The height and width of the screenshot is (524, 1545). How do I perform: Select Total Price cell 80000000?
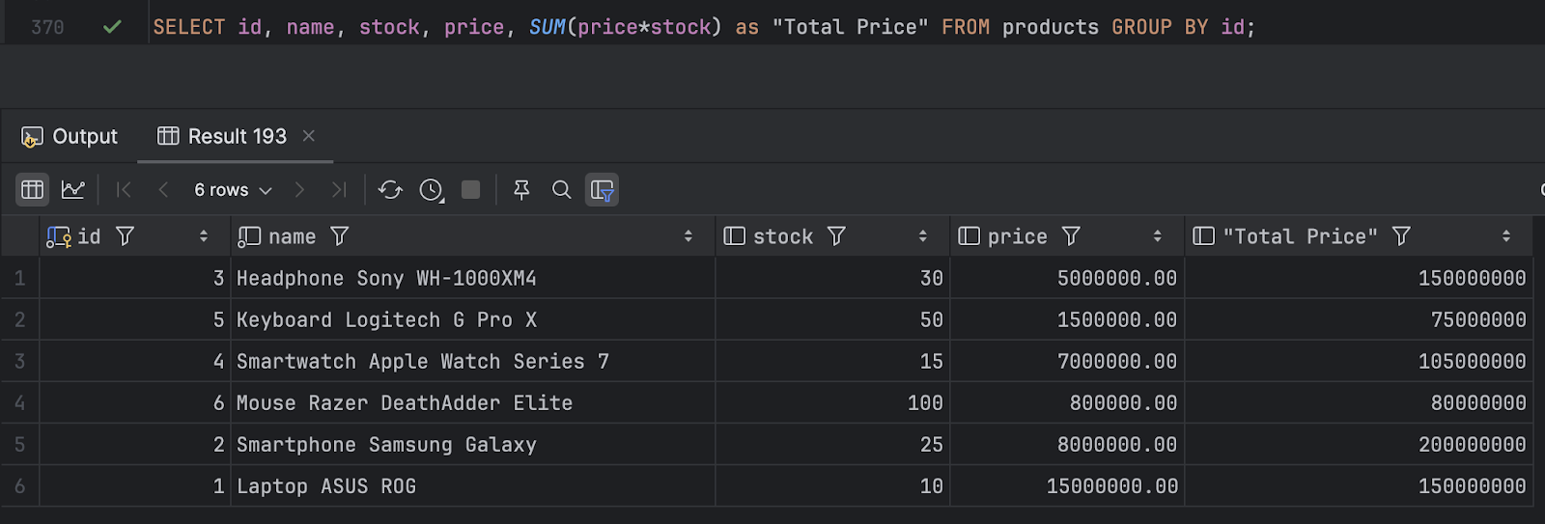1359,402
